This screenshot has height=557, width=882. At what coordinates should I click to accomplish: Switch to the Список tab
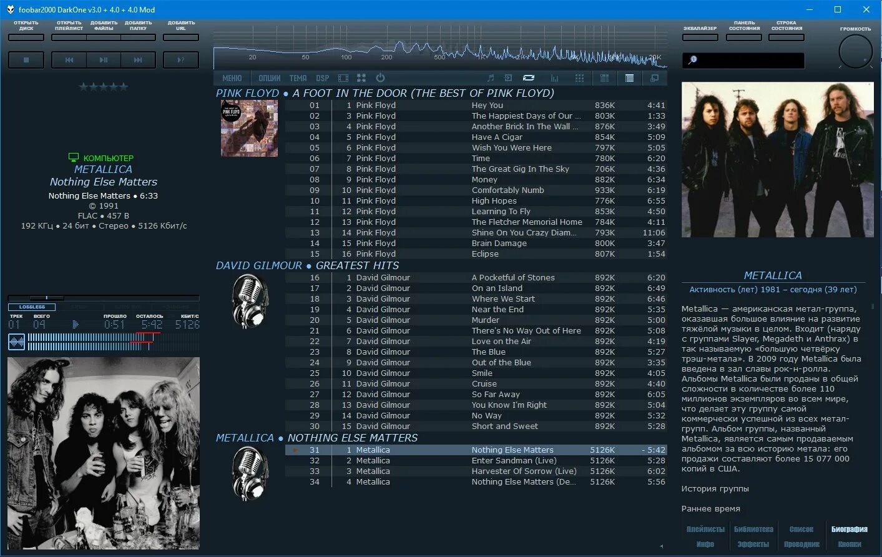801,529
